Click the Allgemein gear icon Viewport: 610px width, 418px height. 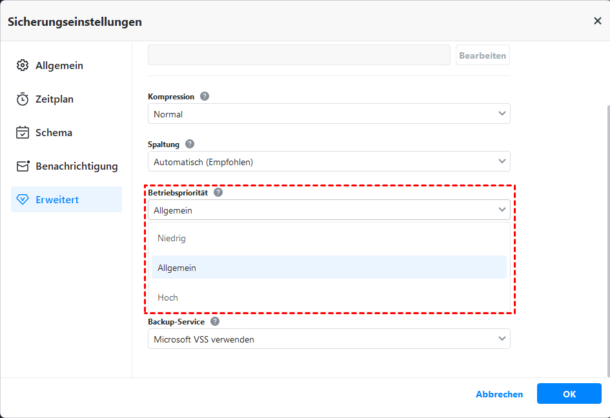pos(23,66)
